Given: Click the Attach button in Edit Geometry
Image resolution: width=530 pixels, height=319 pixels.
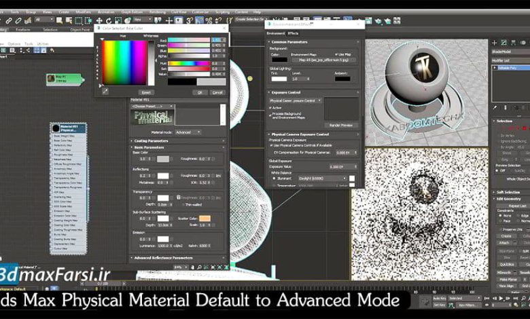Looking at the screenshot, I should pos(504,243).
